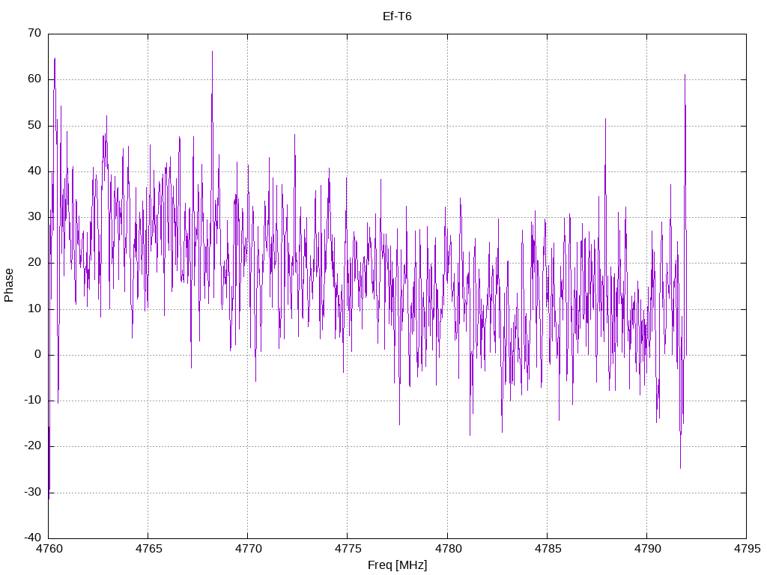The width and height of the screenshot is (767, 575).
Task: Click the y-axis tick label 20
Action: 34,263
